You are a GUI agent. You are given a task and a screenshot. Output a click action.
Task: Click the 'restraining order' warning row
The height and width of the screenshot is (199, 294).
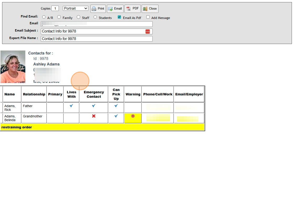[x=102, y=127]
